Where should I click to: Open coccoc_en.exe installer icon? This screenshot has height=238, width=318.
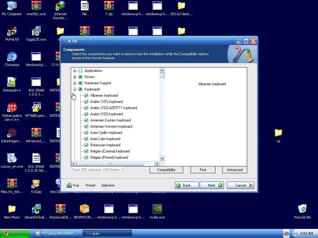[x=12, y=161]
